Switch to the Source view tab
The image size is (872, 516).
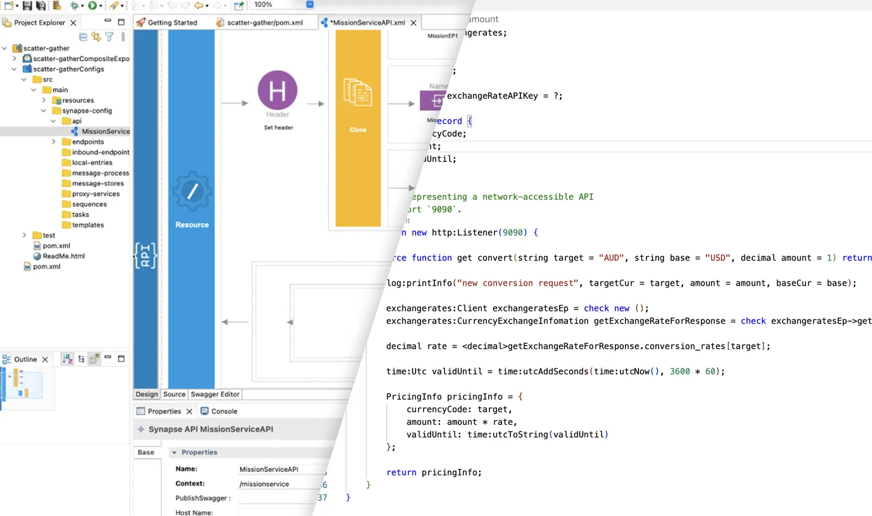click(174, 394)
